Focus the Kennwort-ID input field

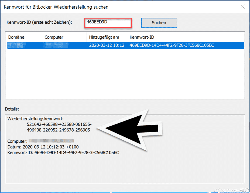(108, 23)
